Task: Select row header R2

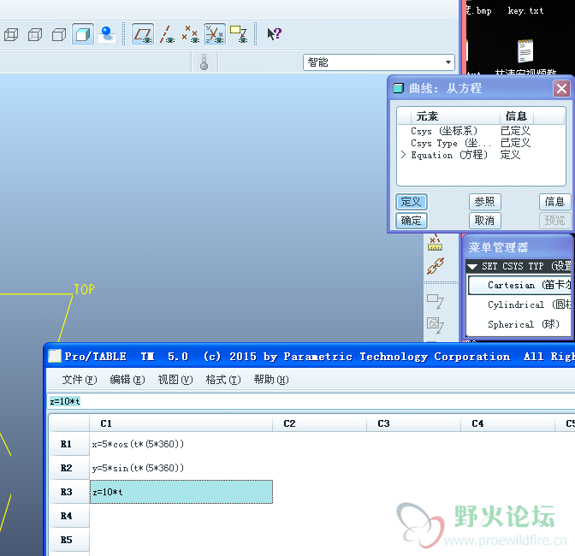Action: coord(69,468)
